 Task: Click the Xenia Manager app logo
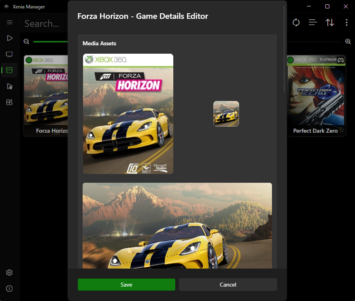tap(6, 6)
